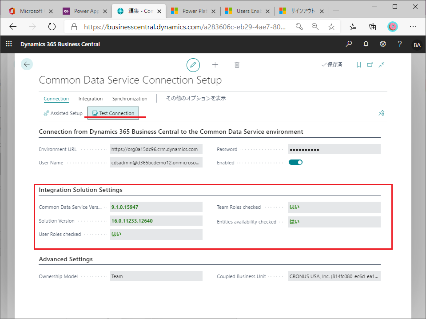Open the settings gear menu
The image size is (426, 319).
pyautogui.click(x=383, y=44)
